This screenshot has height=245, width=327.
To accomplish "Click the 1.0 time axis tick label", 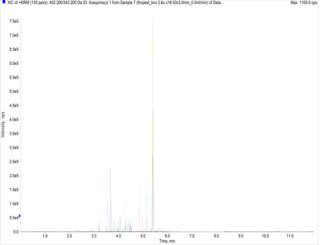I will pyautogui.click(x=45, y=236).
